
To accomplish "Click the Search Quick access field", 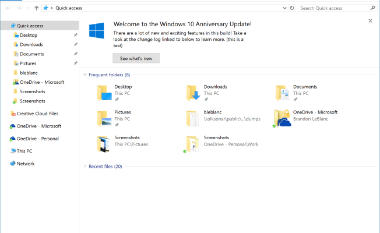I will coord(337,8).
